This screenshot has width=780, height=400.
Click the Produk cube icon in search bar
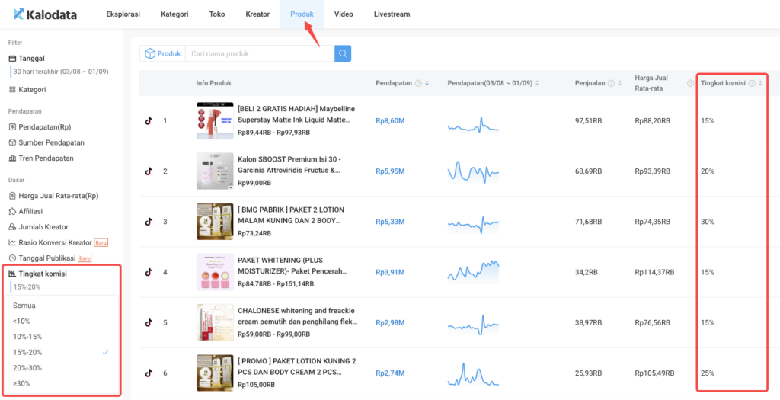point(150,54)
